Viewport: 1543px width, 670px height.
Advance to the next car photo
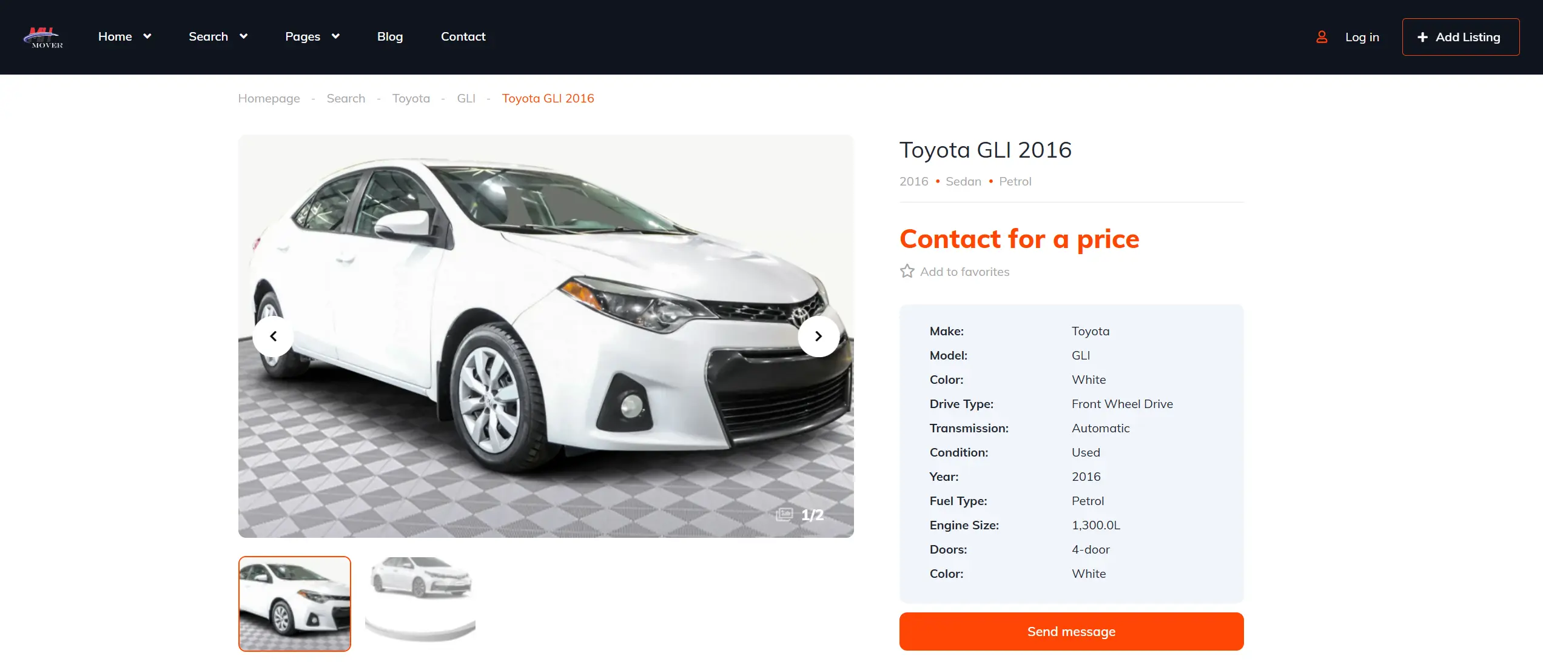(818, 336)
